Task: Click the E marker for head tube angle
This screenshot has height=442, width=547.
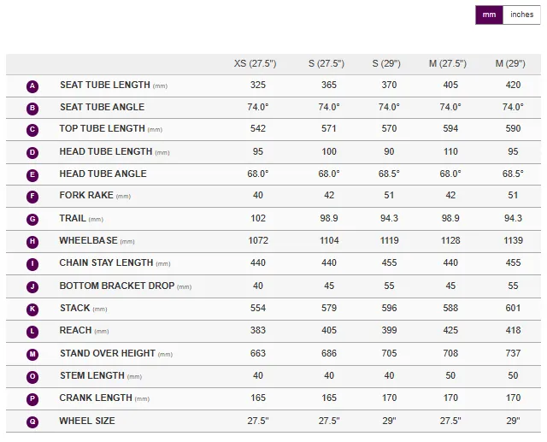Action: pyautogui.click(x=32, y=175)
